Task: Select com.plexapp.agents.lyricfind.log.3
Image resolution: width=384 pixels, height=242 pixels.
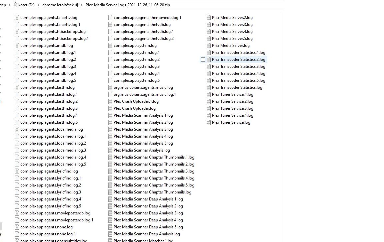Action: (x=51, y=192)
